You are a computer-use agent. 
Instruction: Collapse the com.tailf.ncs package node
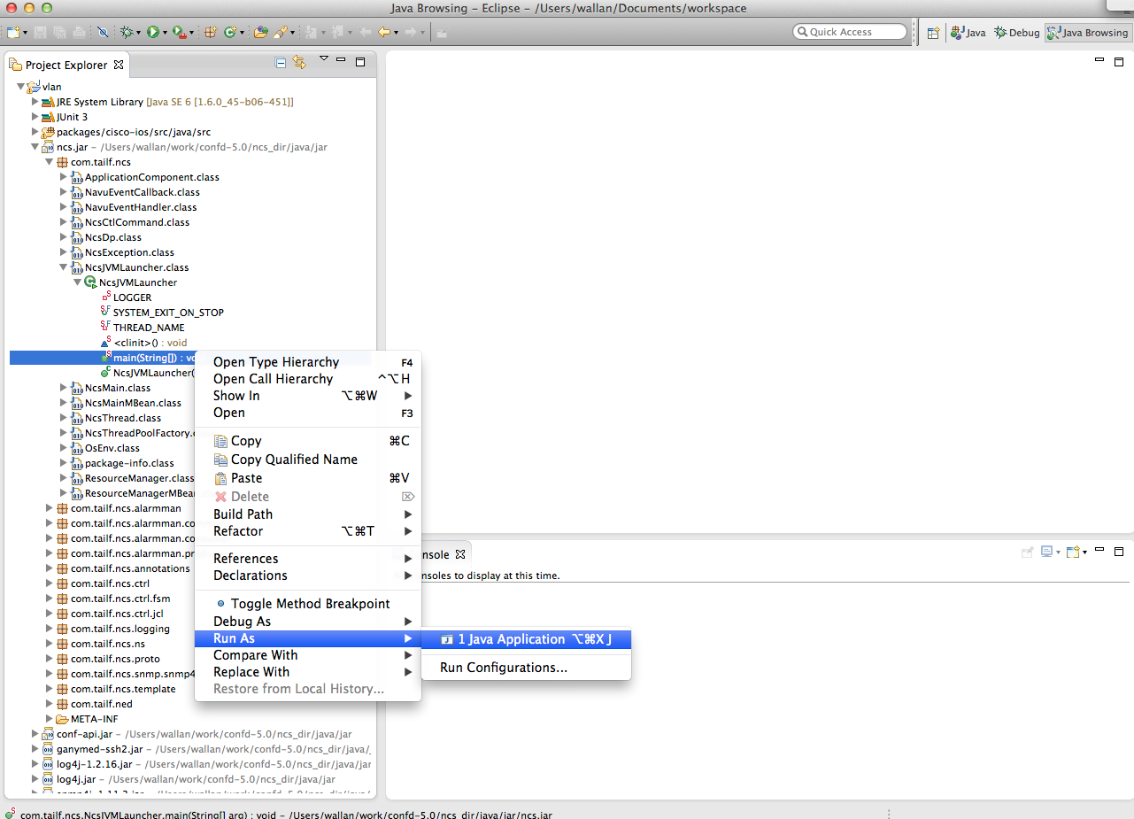[50, 162]
